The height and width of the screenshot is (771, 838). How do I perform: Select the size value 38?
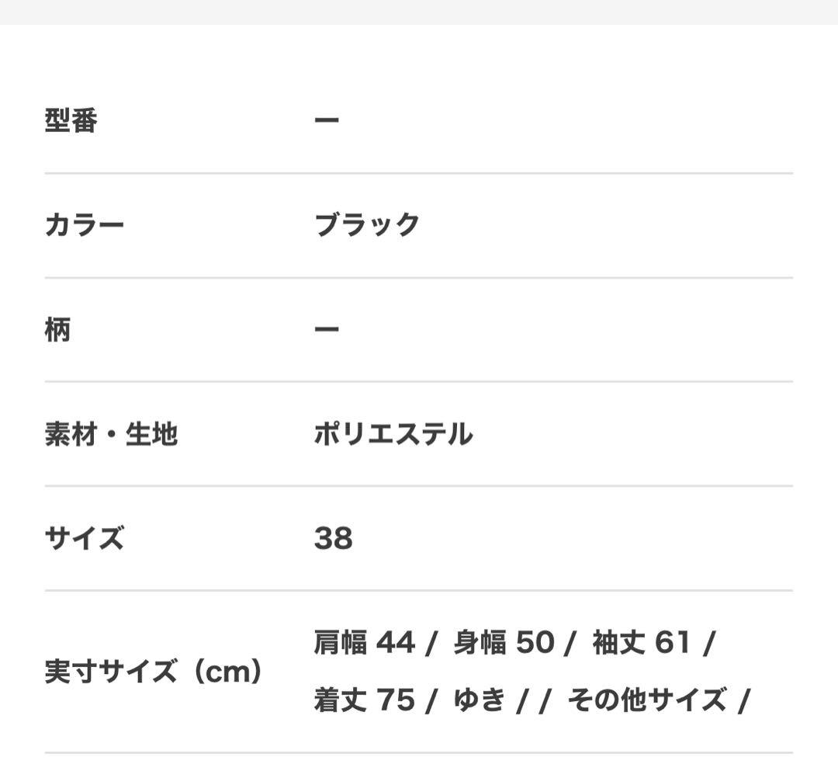pyautogui.click(x=334, y=538)
